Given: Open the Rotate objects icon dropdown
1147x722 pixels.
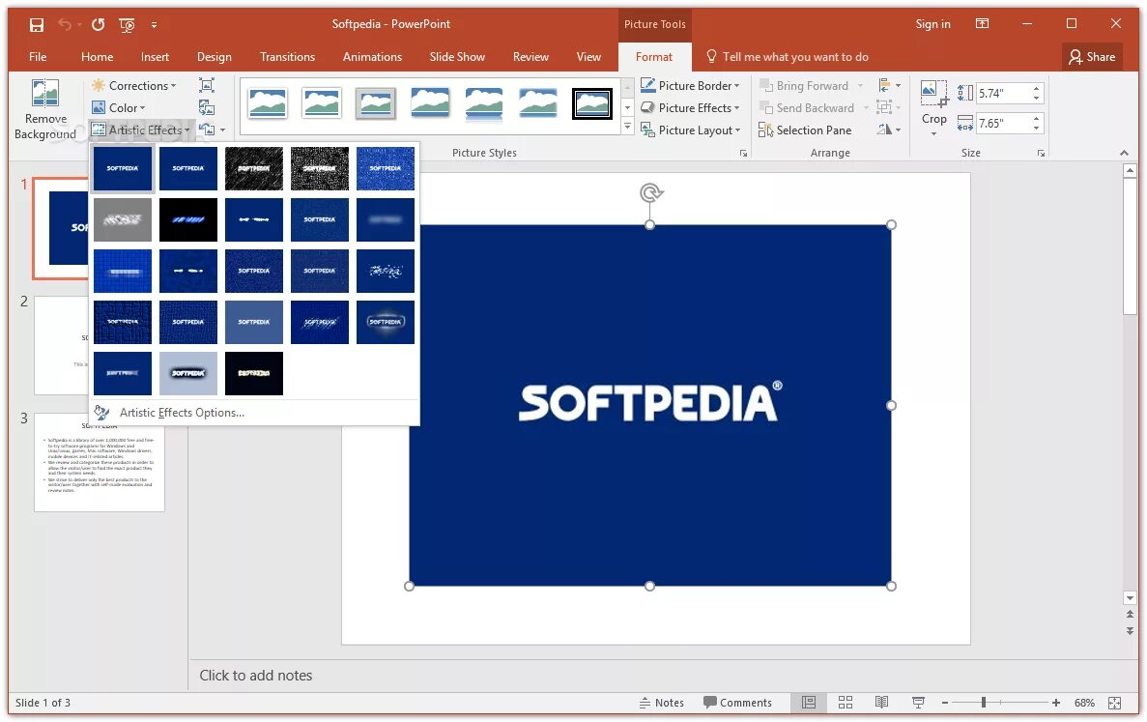Looking at the screenshot, I should pos(889,130).
